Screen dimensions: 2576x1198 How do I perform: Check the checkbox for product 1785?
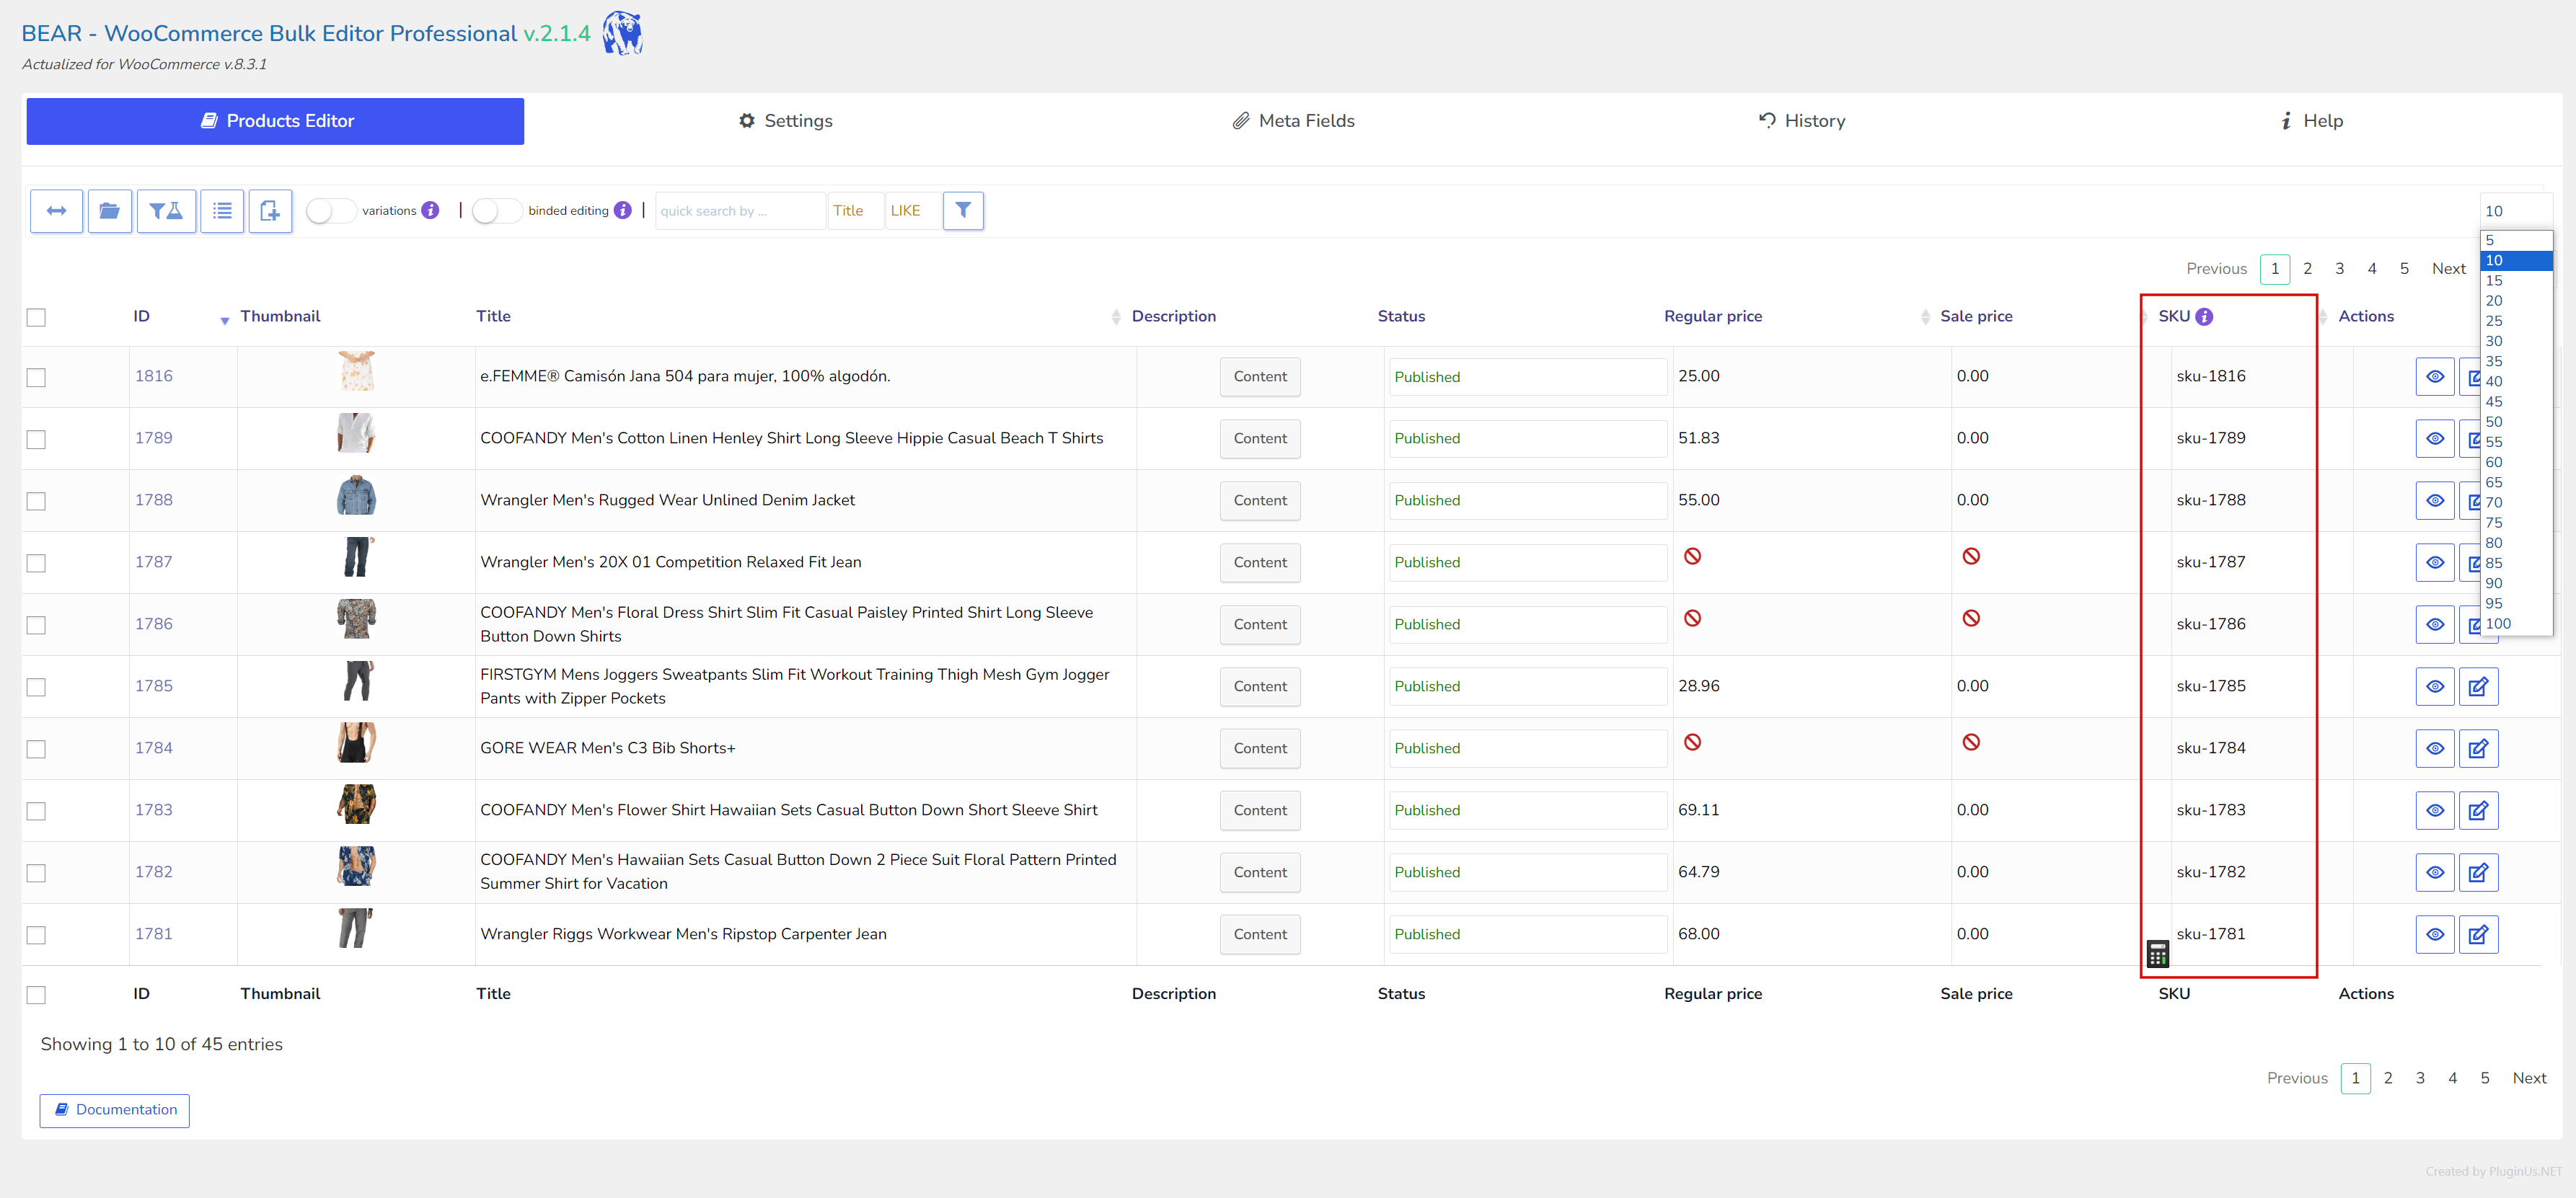click(x=36, y=688)
